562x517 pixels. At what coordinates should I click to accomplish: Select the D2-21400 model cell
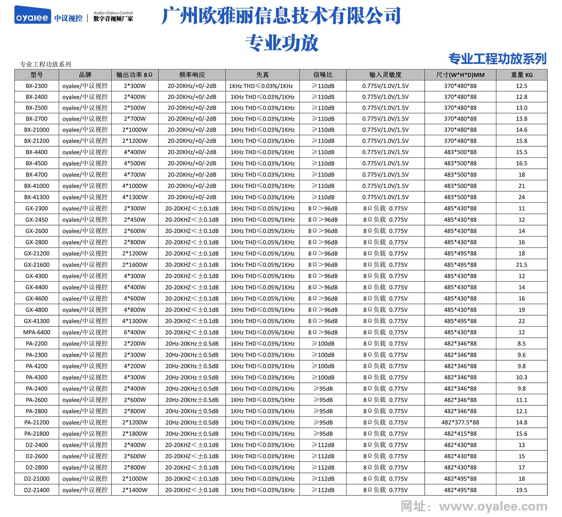pyautogui.click(x=37, y=490)
